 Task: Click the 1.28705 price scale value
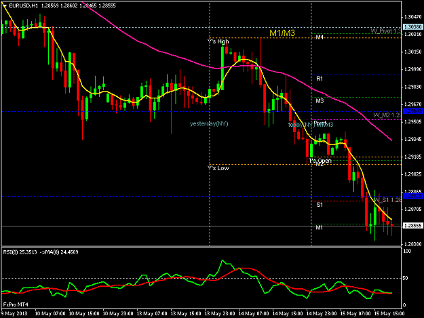click(413, 209)
